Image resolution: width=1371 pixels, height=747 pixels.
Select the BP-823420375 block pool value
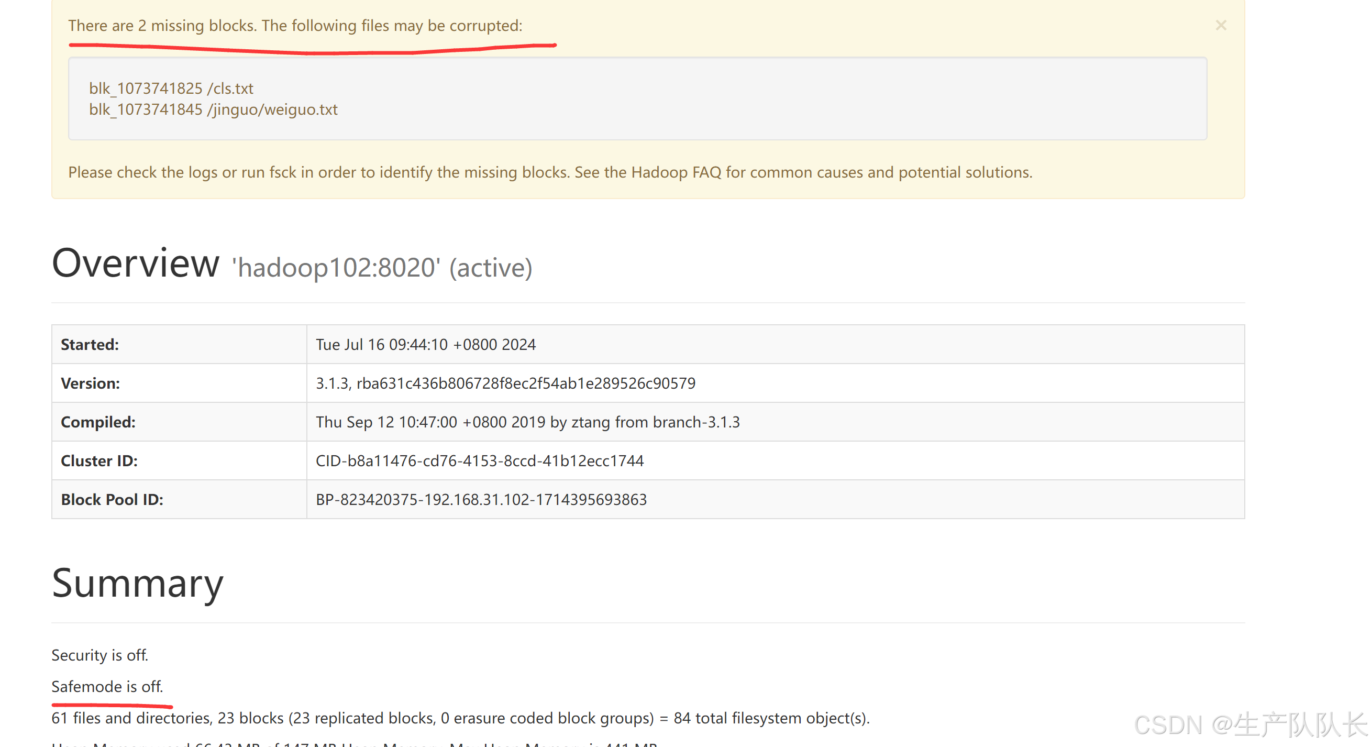tap(481, 499)
